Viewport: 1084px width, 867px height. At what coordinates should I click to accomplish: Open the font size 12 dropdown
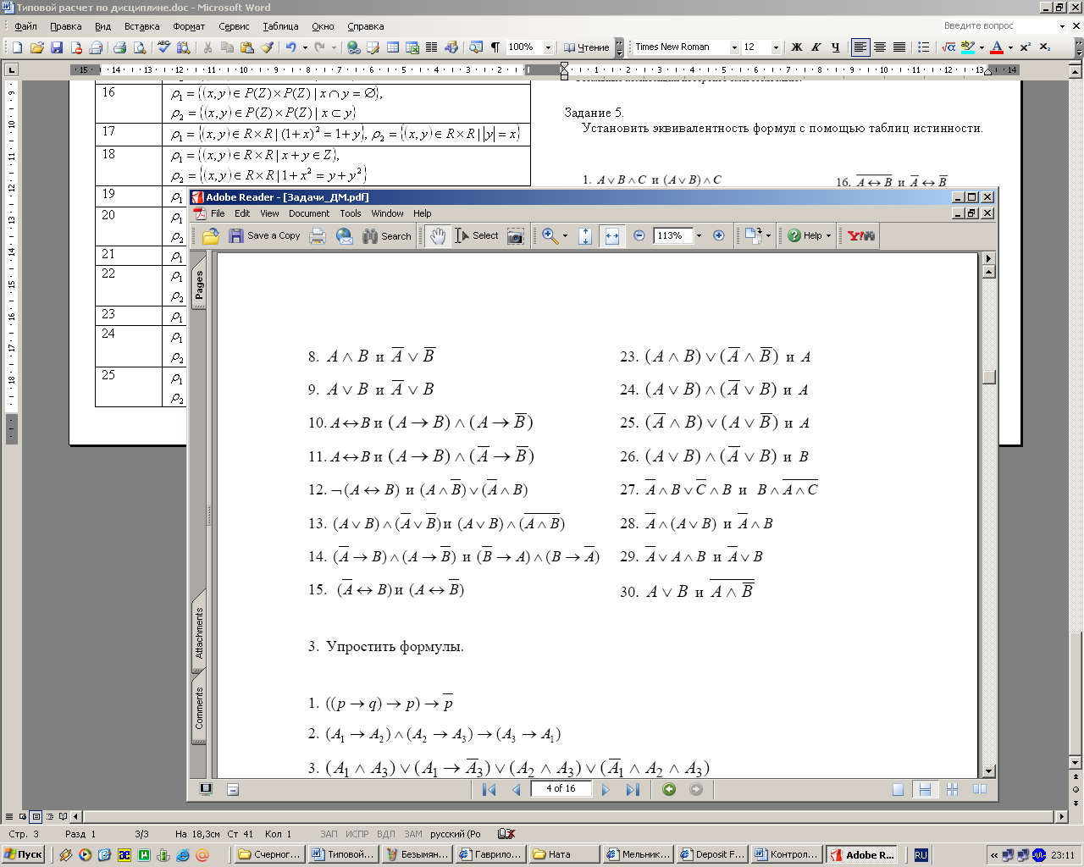776,47
